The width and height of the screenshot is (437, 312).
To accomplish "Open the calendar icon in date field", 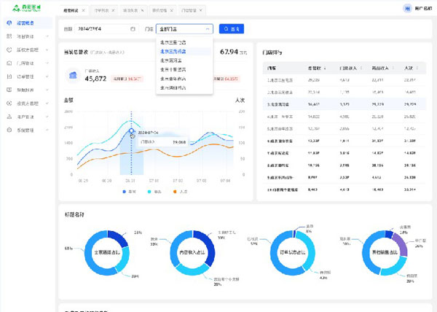I will 132,29.
